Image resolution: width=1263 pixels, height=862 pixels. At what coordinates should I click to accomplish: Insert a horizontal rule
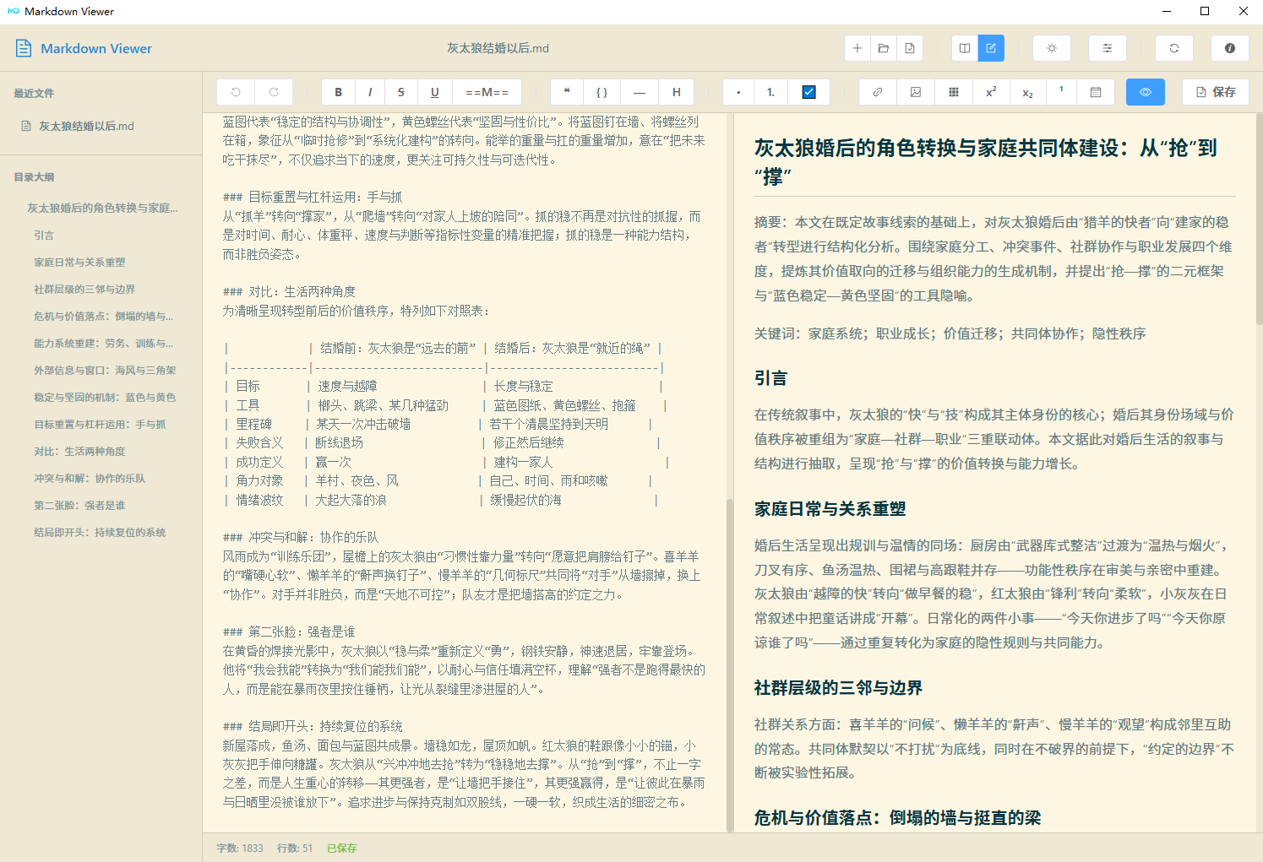click(640, 92)
